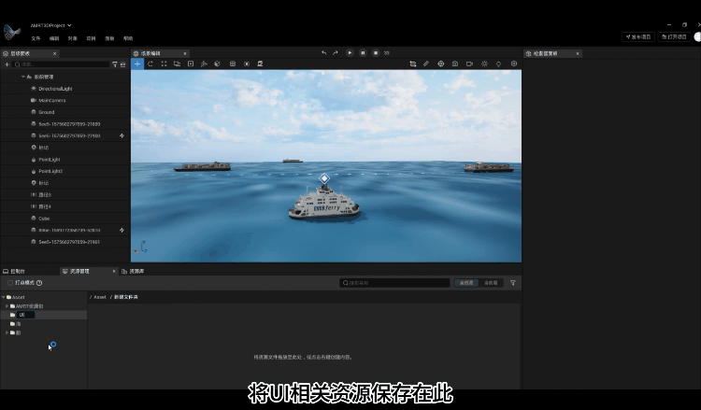This screenshot has height=410, width=701.
Task: Click the undo arrow above the viewport
Action: tap(323, 52)
